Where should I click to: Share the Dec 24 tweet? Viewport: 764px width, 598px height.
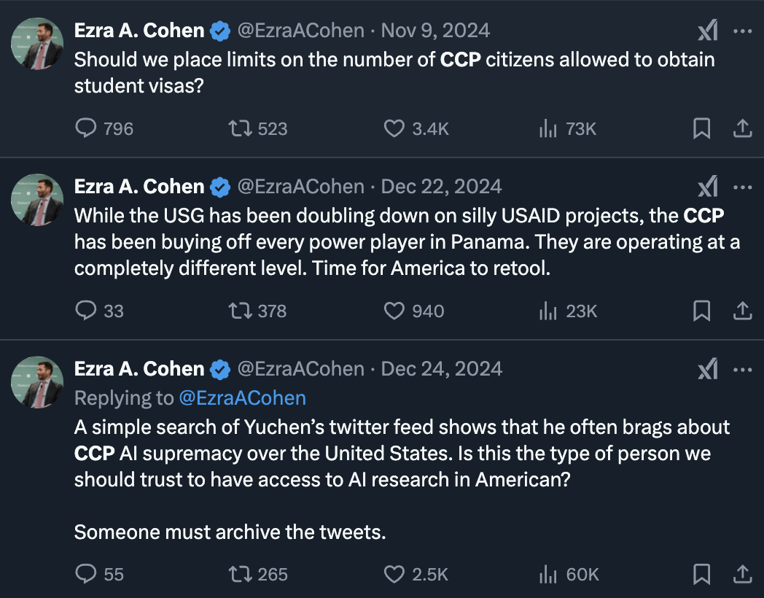[x=742, y=575]
